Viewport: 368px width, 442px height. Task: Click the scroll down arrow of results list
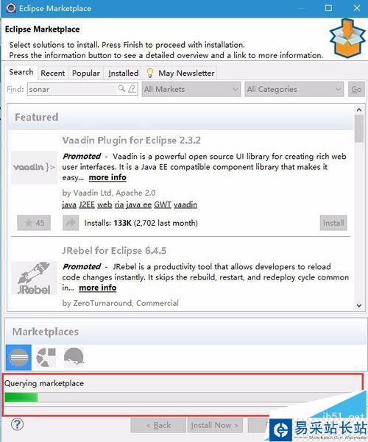(x=359, y=305)
